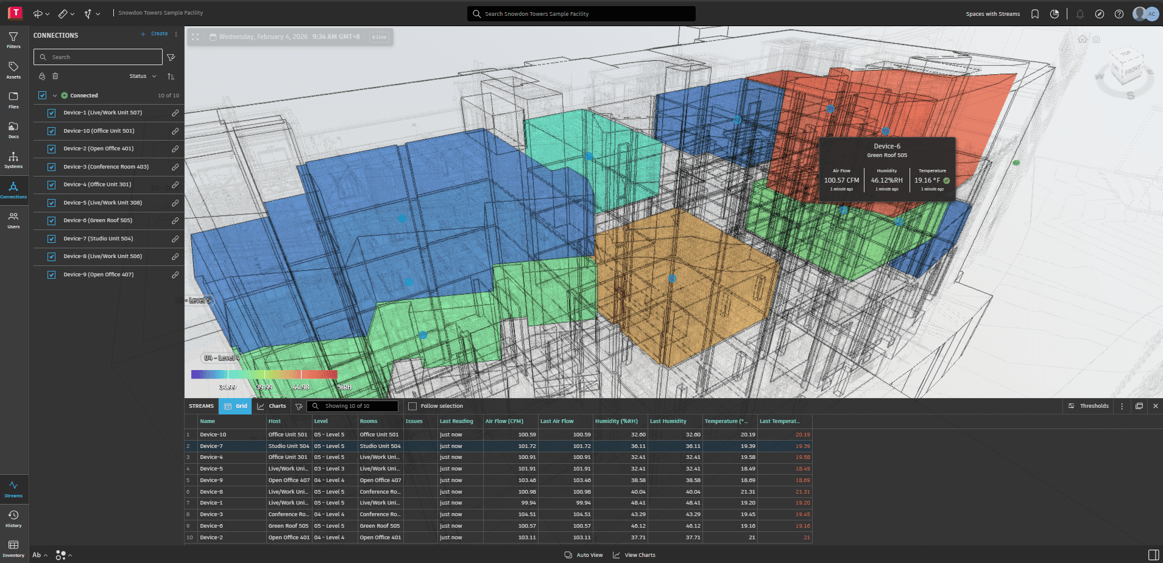Image resolution: width=1163 pixels, height=563 pixels.
Task: Open the Filters panel in the left sidebar
Action: tap(13, 39)
